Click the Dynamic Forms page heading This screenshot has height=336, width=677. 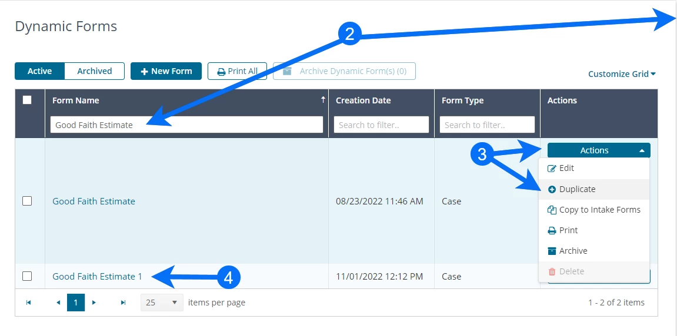66,26
